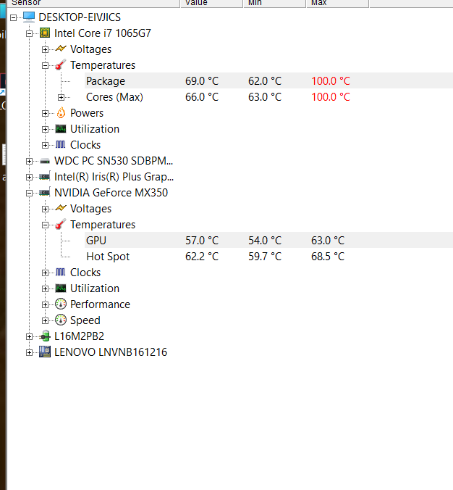Viewport: 453px width, 490px height.
Task: Click the NVIDIA Clocks waveform icon
Action: 61,273
